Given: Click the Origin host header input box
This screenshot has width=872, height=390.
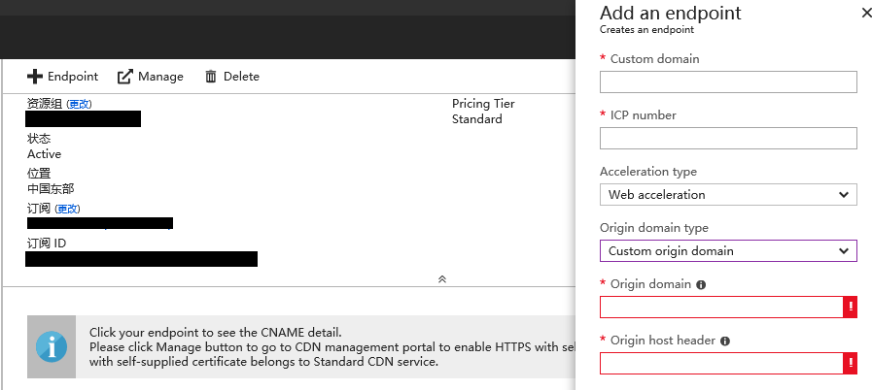Looking at the screenshot, I should [x=720, y=364].
